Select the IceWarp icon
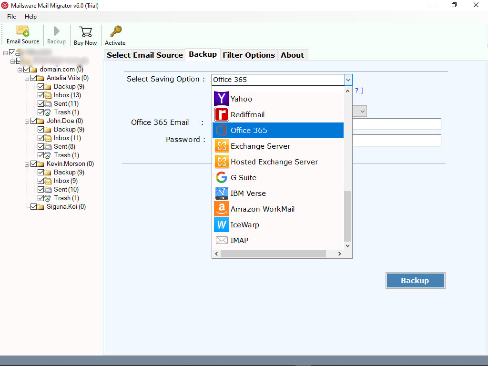 tap(221, 225)
